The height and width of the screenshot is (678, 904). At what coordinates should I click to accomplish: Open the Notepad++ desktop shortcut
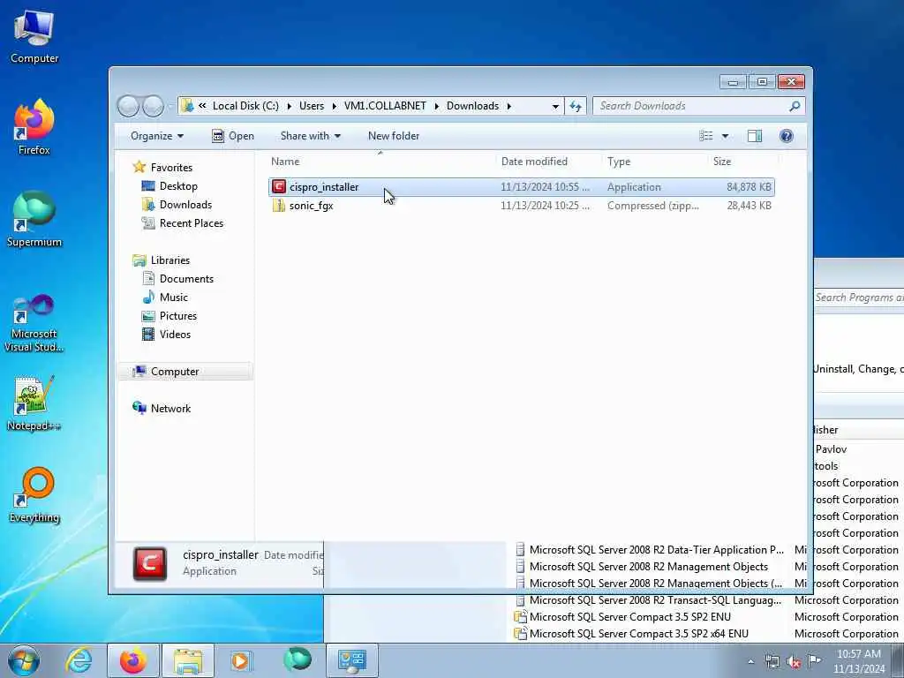click(x=34, y=403)
